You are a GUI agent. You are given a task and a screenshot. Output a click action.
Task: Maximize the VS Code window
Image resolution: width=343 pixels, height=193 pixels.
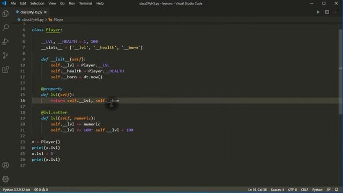click(x=324, y=3)
